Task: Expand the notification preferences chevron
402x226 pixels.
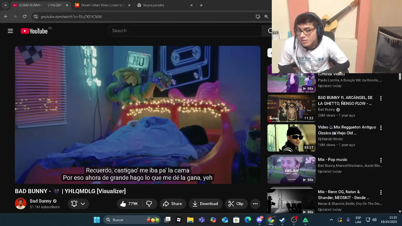Action: click(83, 204)
